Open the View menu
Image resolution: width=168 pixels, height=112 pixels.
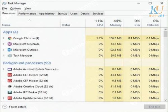(28, 8)
